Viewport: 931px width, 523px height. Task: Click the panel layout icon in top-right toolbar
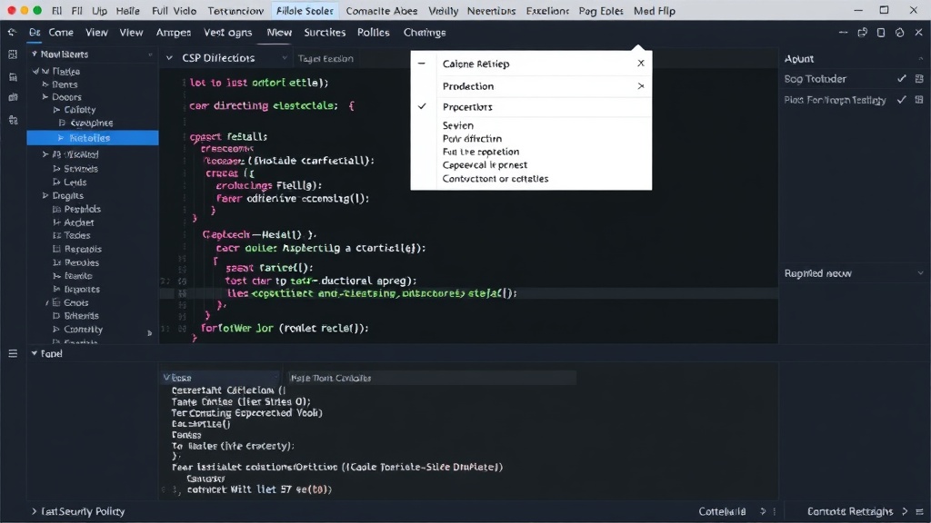click(881, 33)
